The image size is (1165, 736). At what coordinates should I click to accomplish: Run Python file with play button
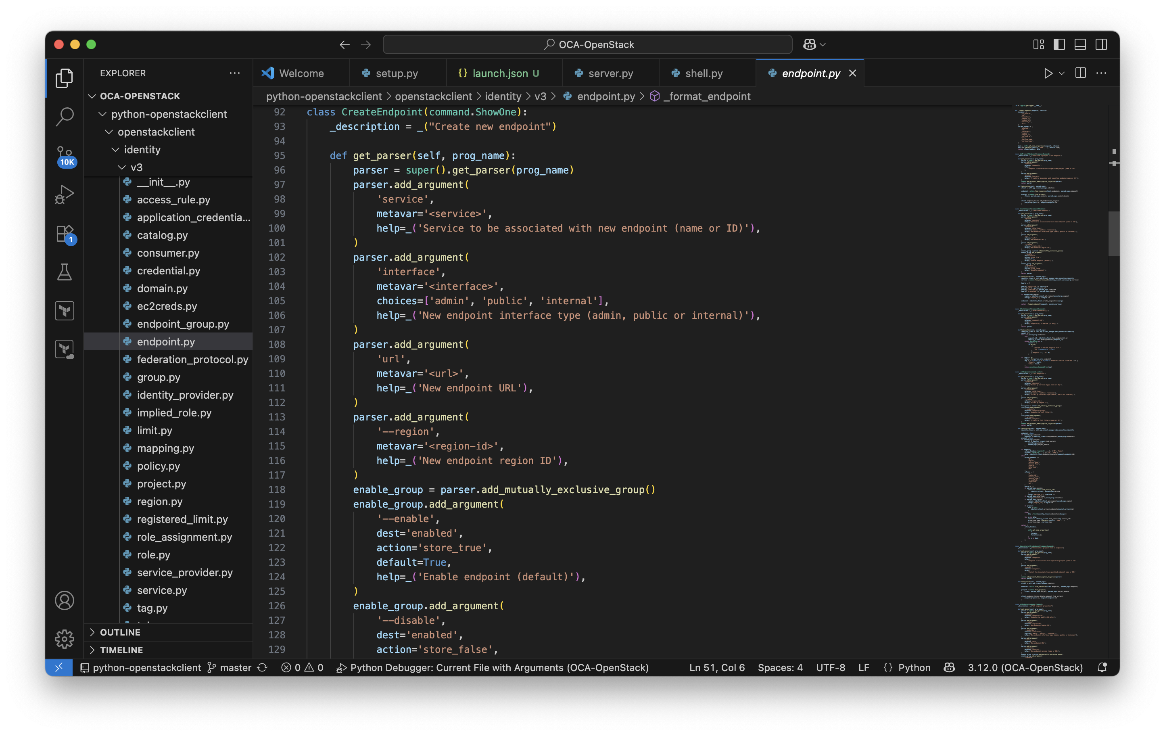coord(1048,73)
